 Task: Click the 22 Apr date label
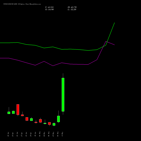click(8, 134)
